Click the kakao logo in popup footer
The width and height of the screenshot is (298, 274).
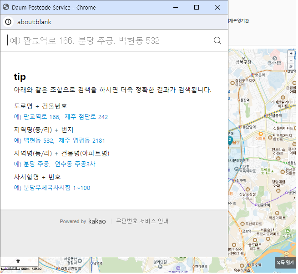pyautogui.click(x=97, y=221)
